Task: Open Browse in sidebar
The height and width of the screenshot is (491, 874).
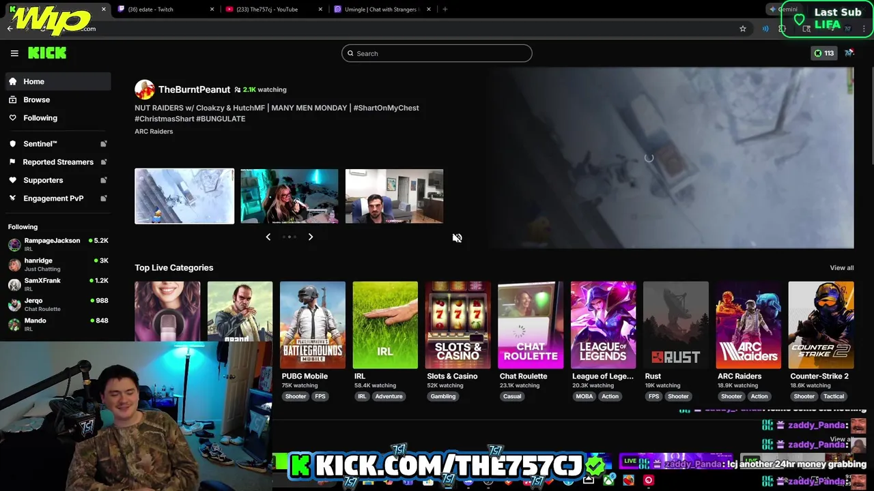Action: coord(58,100)
